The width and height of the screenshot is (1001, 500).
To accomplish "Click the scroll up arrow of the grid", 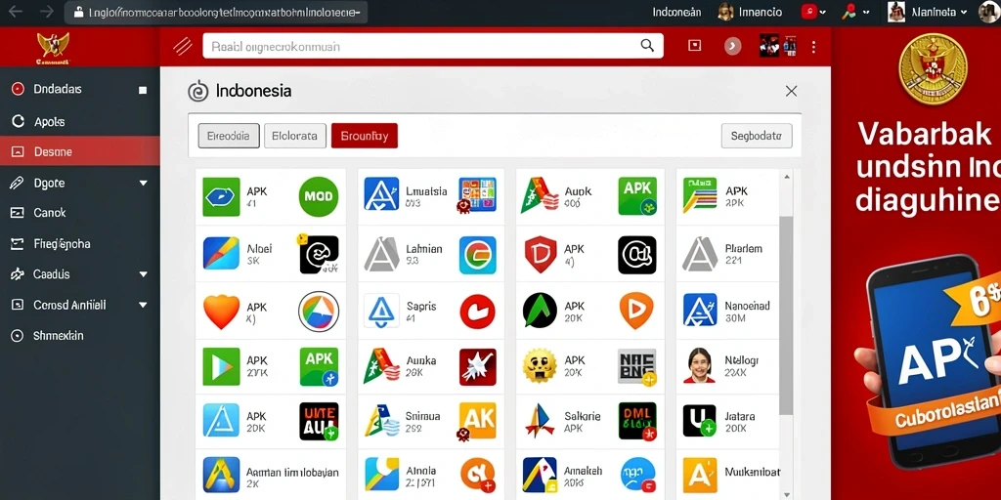I will point(787,178).
